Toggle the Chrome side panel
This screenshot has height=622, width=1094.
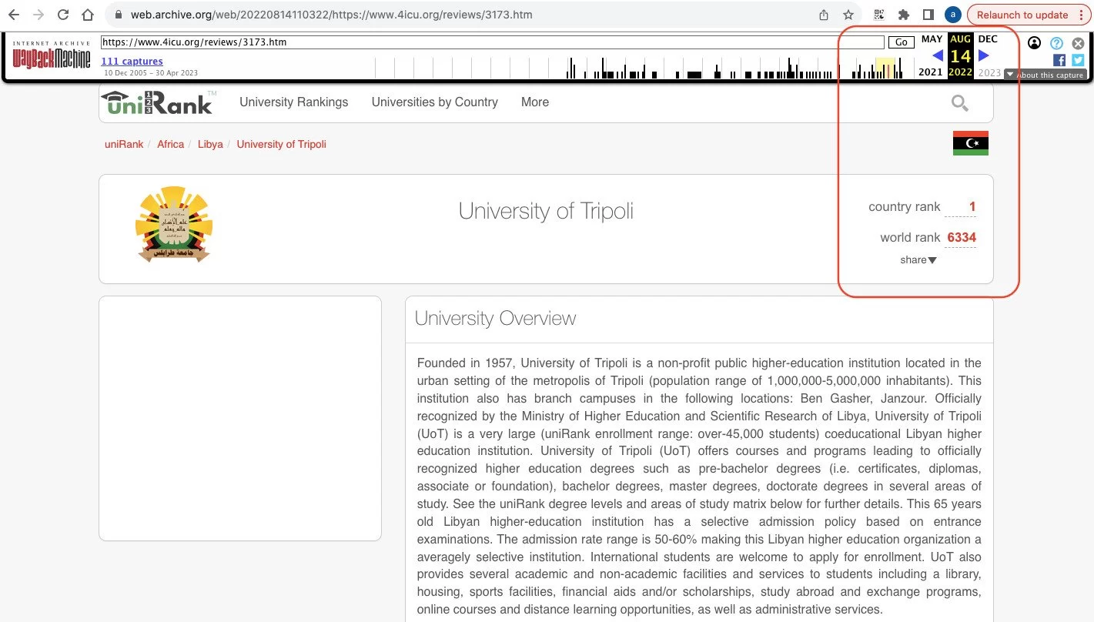[928, 15]
